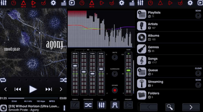The image size is (203, 112).
Task: Click the AGP icon button
Action: coord(115,105)
